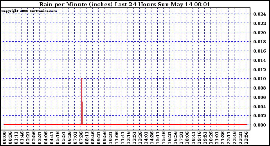Click the '01:11' time label
Viewport: 270px width, 146px height.
(16, 138)
